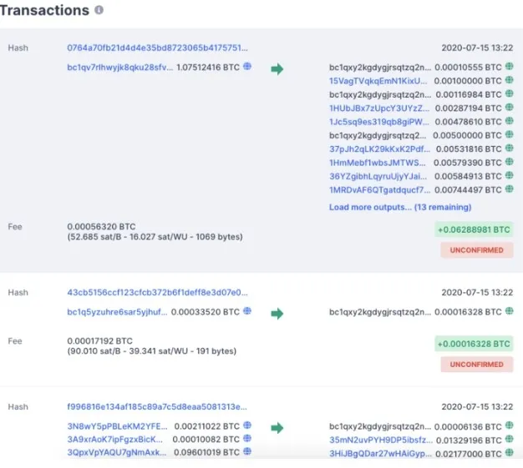Open transaction hash f996816e134af185c
Image resolution: width=523 pixels, height=468 pixels.
click(x=157, y=406)
